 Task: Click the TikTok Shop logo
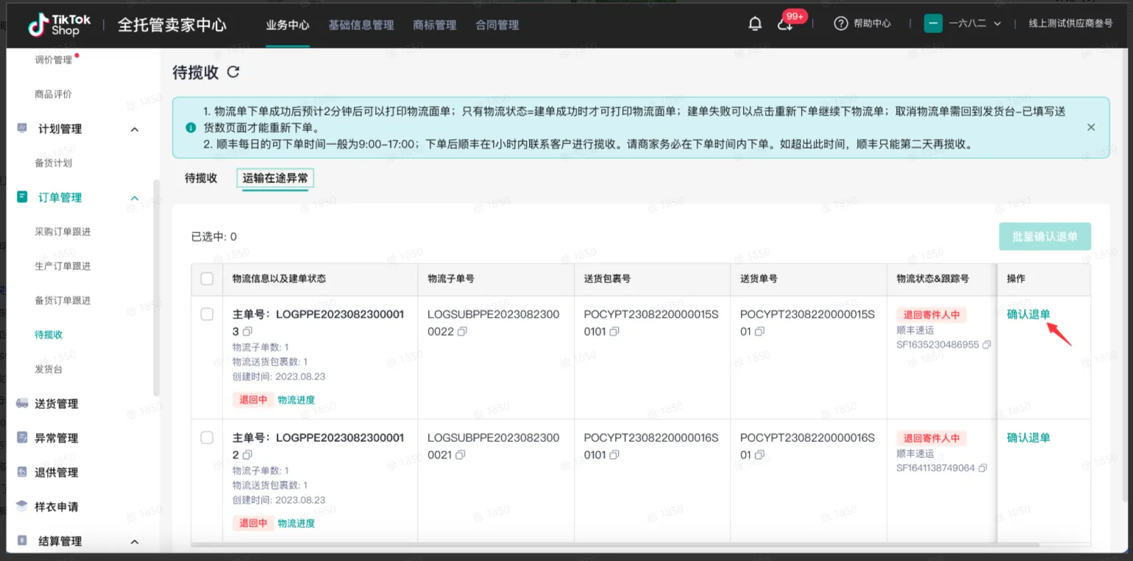60,24
